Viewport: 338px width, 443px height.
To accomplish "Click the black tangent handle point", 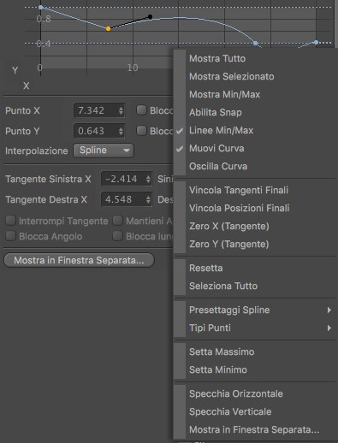I will pos(151,17).
